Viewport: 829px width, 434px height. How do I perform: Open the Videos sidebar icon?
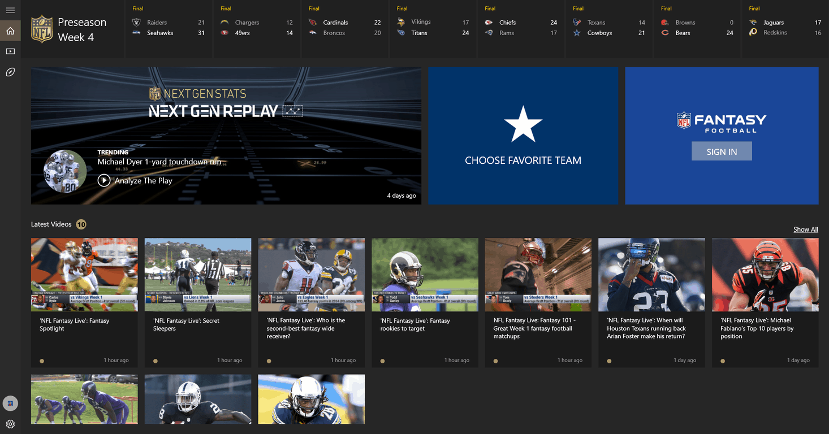[x=10, y=51]
